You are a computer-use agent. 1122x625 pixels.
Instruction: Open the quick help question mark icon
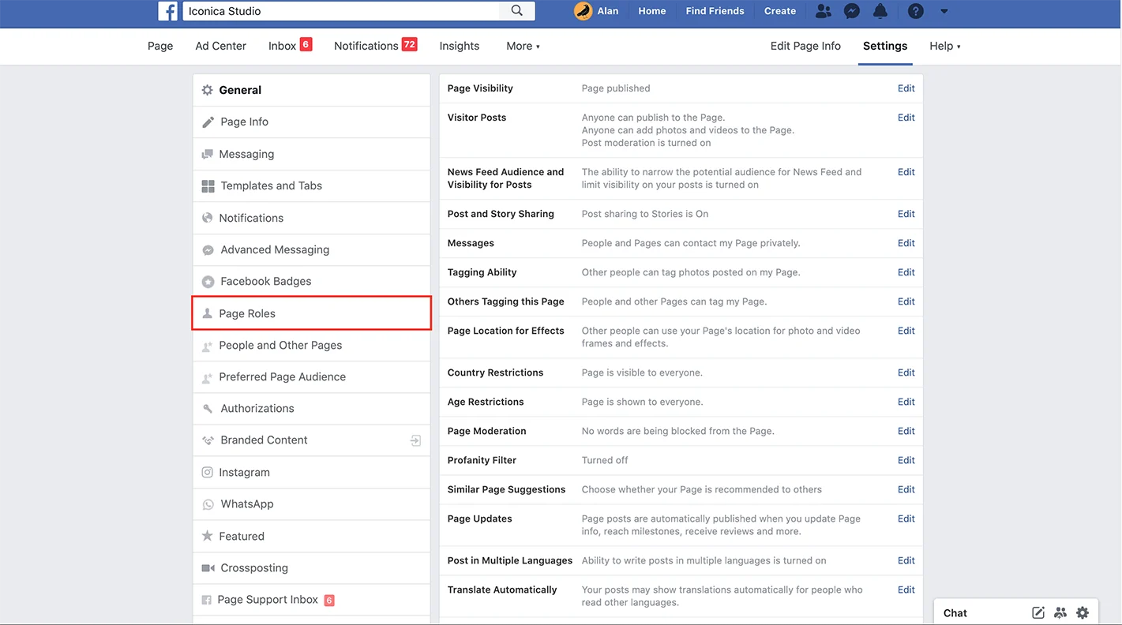pos(915,11)
